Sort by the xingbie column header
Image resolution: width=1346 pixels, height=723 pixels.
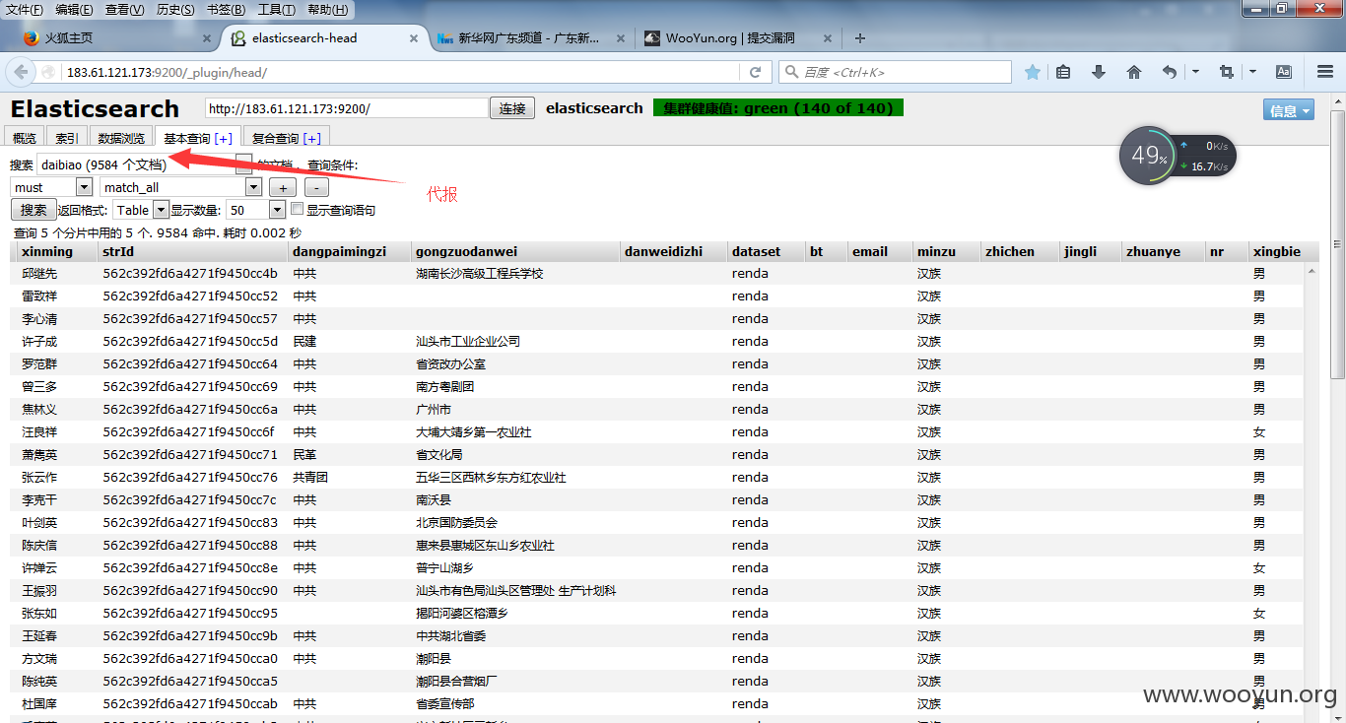click(1277, 251)
